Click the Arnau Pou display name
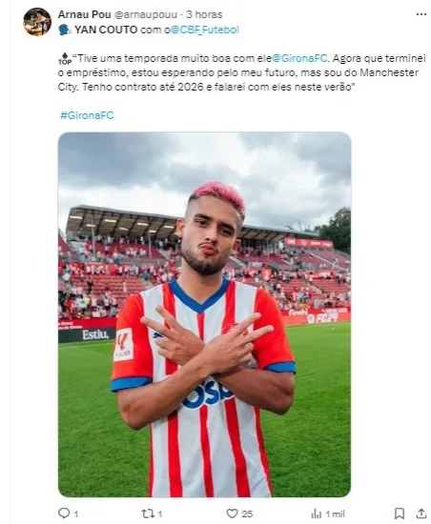This screenshot has width=431, height=524. coord(84,14)
